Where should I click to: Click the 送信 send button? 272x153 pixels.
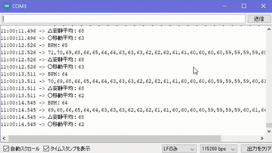pos(259,19)
